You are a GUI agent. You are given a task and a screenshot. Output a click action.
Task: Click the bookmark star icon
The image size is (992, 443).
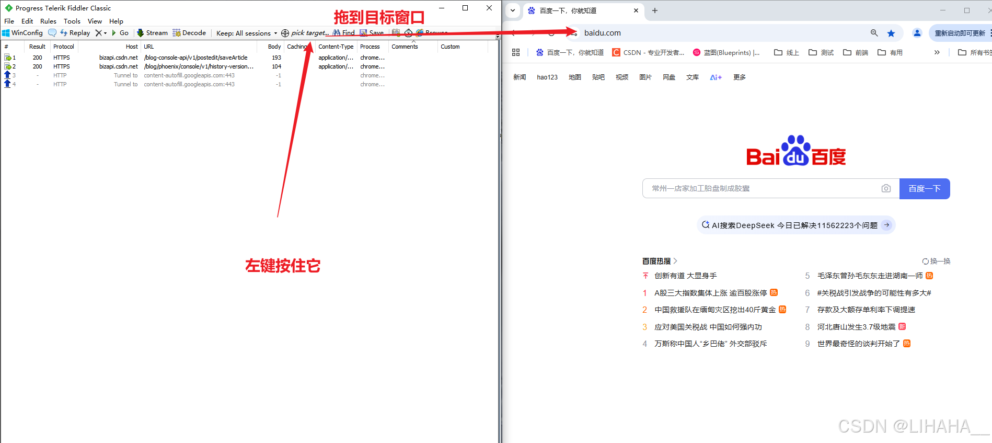click(x=891, y=33)
